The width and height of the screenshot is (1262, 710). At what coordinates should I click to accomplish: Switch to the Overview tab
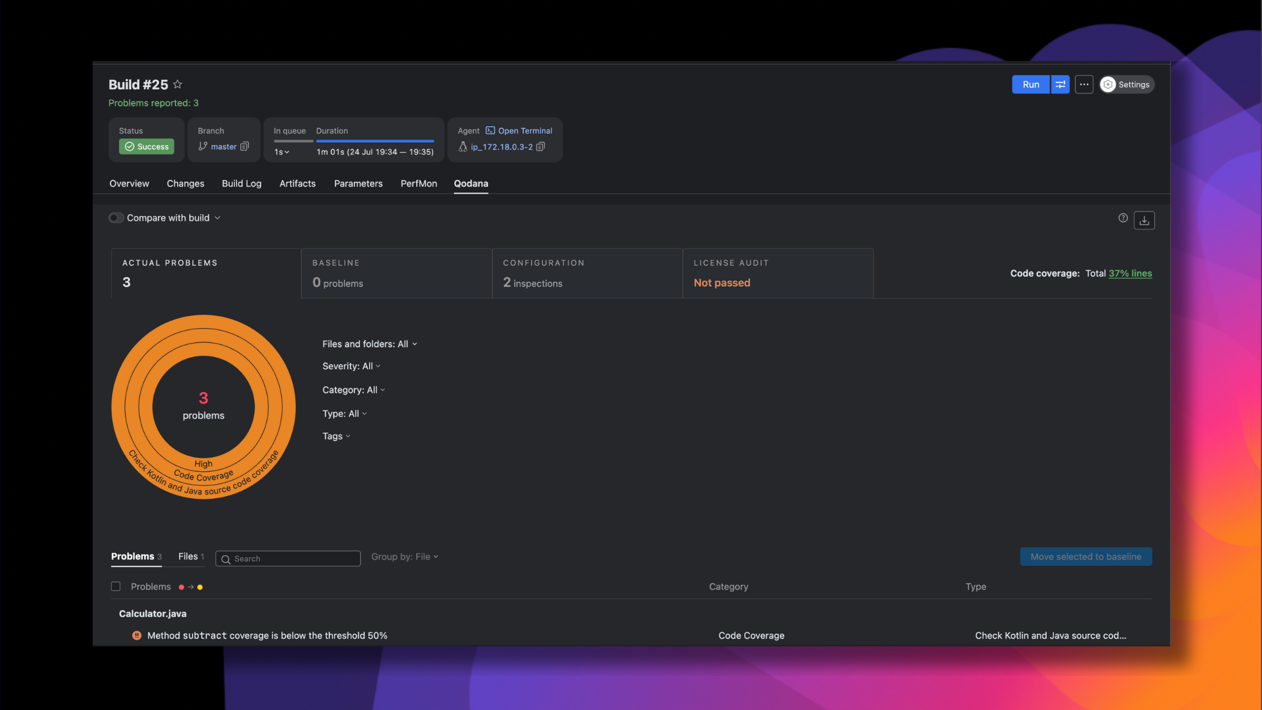tap(129, 184)
